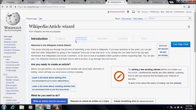Select the Subject wizard tab

click(60, 38)
